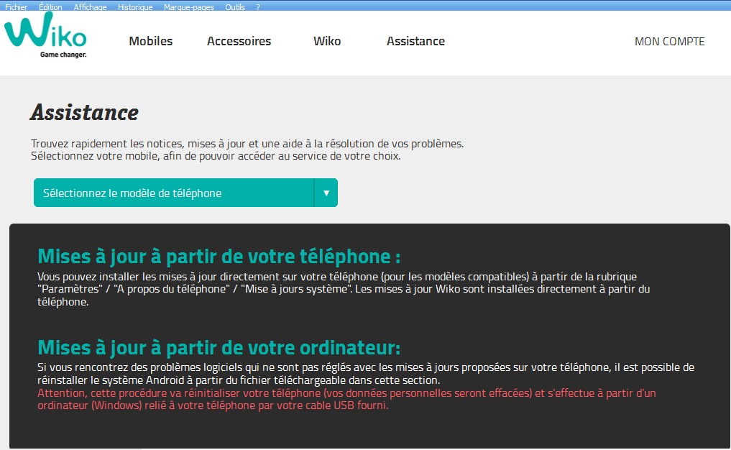Click the paragraph 'Si vous rencontrez des problèmes logiciels'
This screenshot has height=450, width=731.
click(x=366, y=374)
